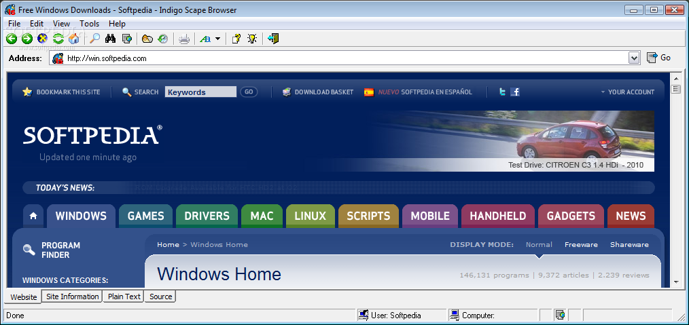This screenshot has height=325, width=689.
Task: Open the View menu
Action: (62, 24)
